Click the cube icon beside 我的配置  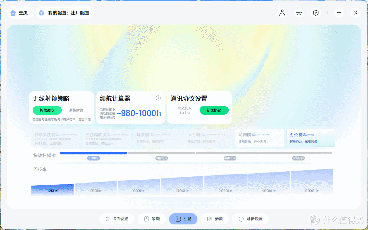pyautogui.click(x=41, y=13)
